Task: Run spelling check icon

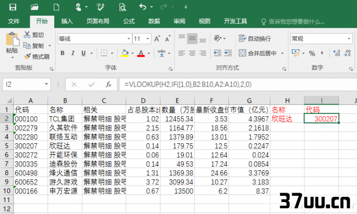Action: 101,7
